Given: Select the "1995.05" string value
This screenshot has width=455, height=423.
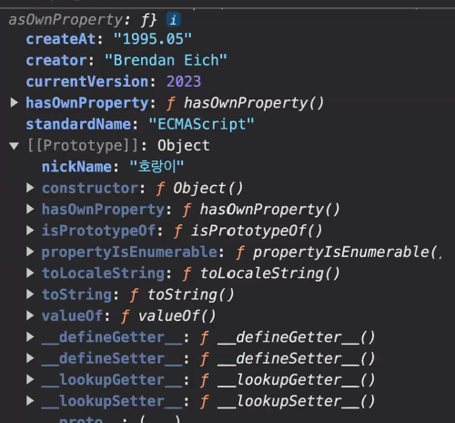Looking at the screenshot, I should pyautogui.click(x=153, y=39).
